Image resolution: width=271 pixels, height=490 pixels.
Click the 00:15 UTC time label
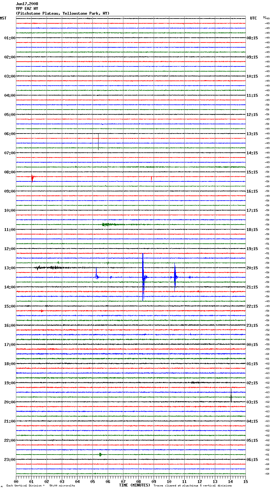[x=252, y=345]
